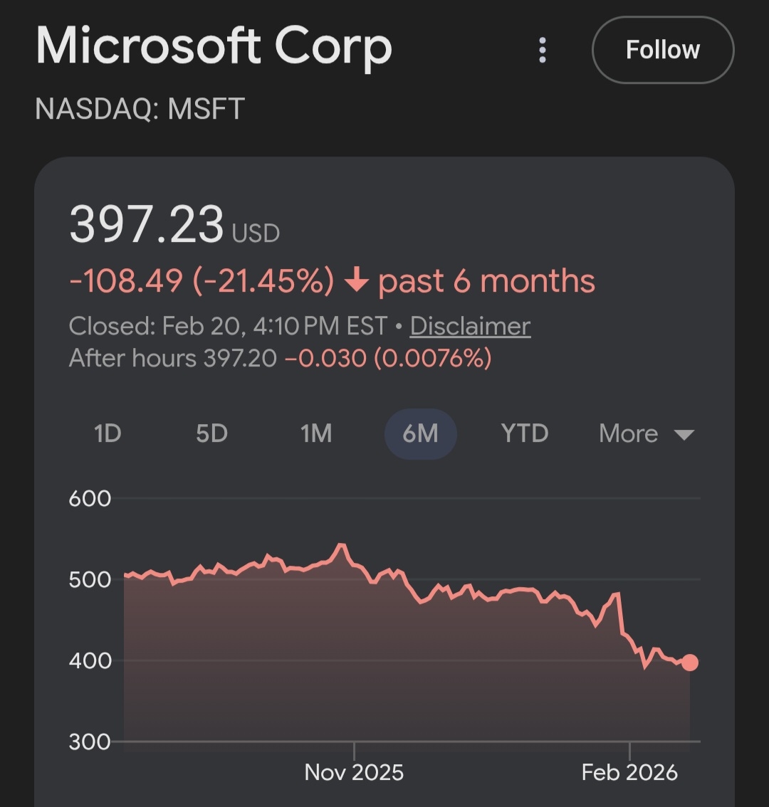Click the NASDAQ: MSFT ticker text
Viewport: 769px width, 807px height.
[x=140, y=109]
